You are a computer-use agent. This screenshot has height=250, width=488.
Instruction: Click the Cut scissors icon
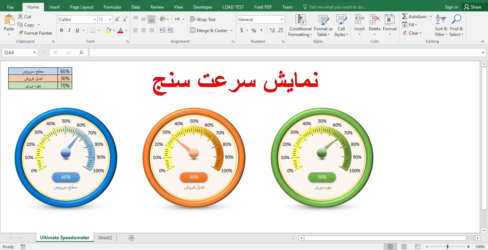pyautogui.click(x=20, y=16)
